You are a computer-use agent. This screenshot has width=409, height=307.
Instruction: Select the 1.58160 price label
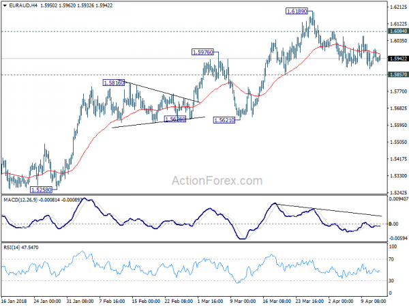[x=114, y=83]
